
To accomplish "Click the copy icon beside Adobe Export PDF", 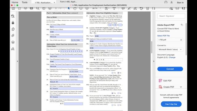I will [182, 25].
